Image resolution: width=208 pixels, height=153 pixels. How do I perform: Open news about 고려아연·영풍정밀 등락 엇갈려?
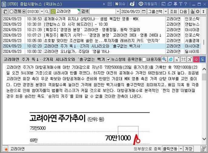(x=92, y=30)
